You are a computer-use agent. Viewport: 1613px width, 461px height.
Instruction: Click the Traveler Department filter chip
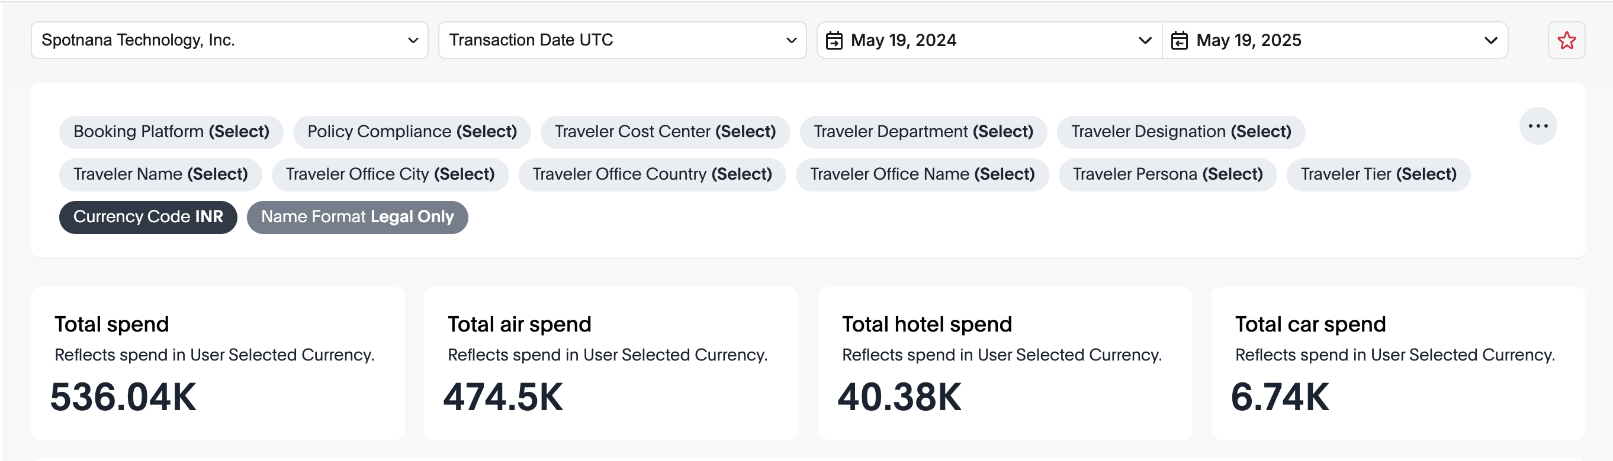coord(923,132)
